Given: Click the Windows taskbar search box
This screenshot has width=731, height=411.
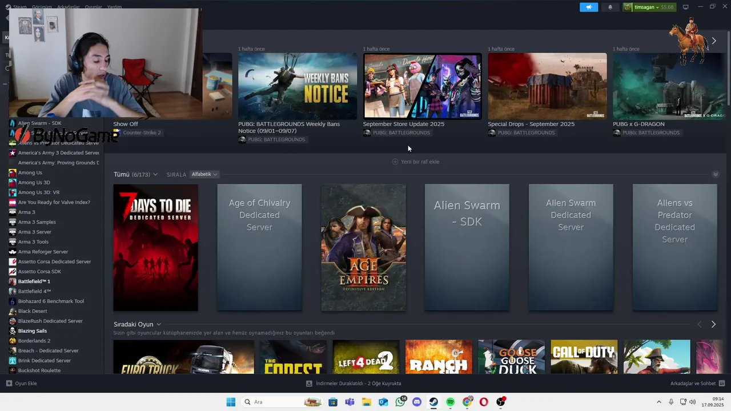Looking at the screenshot, I should 282,402.
